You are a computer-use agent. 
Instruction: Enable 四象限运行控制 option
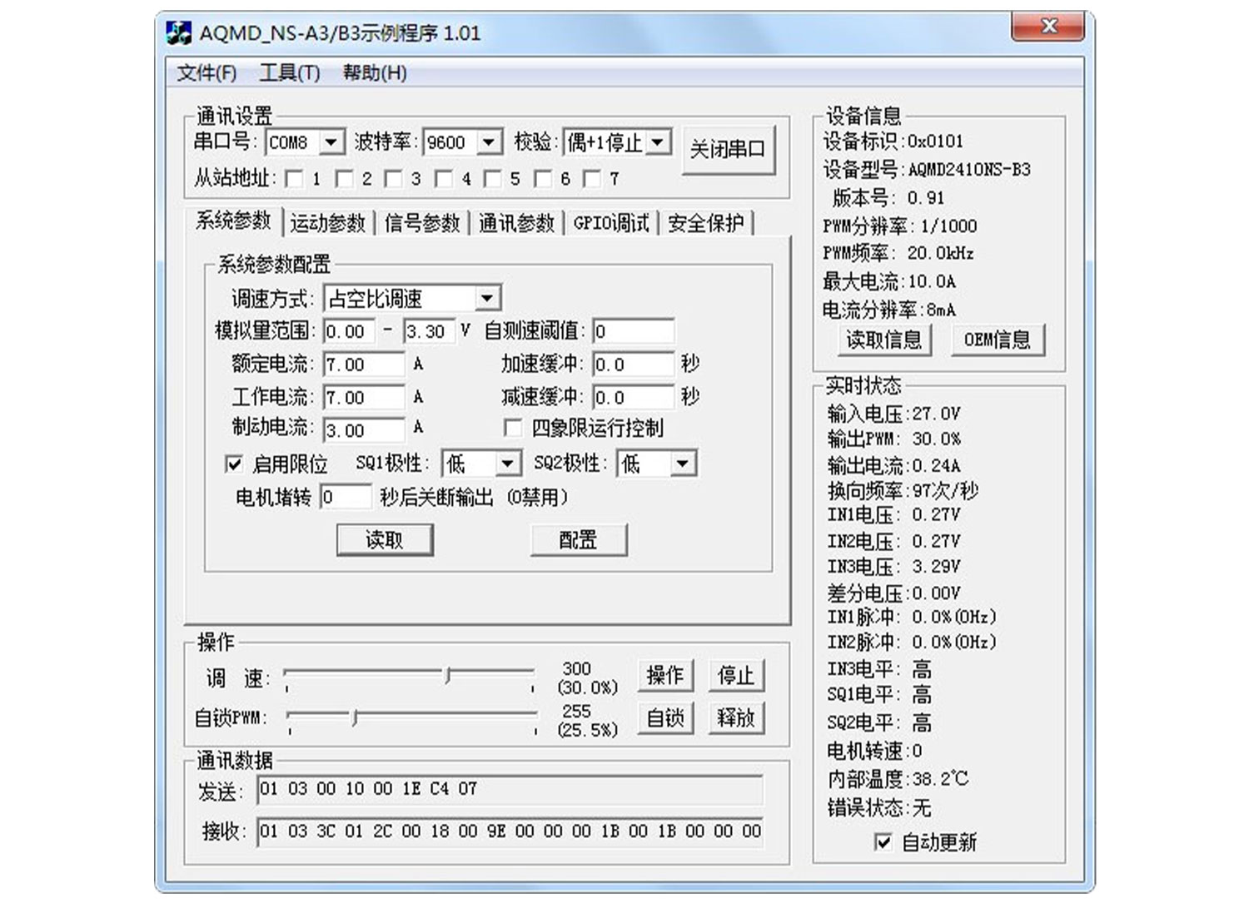(513, 427)
